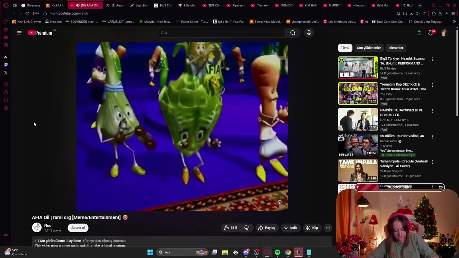Select the Tümü filter chip
This screenshot has width=459, height=258.
coord(345,48)
